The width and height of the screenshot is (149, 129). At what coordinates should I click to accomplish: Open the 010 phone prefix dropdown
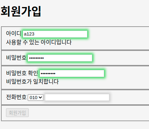pos(35,97)
